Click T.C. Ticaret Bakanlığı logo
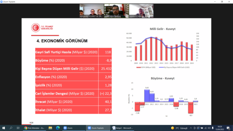This screenshot has height=131, width=233. click(42, 28)
